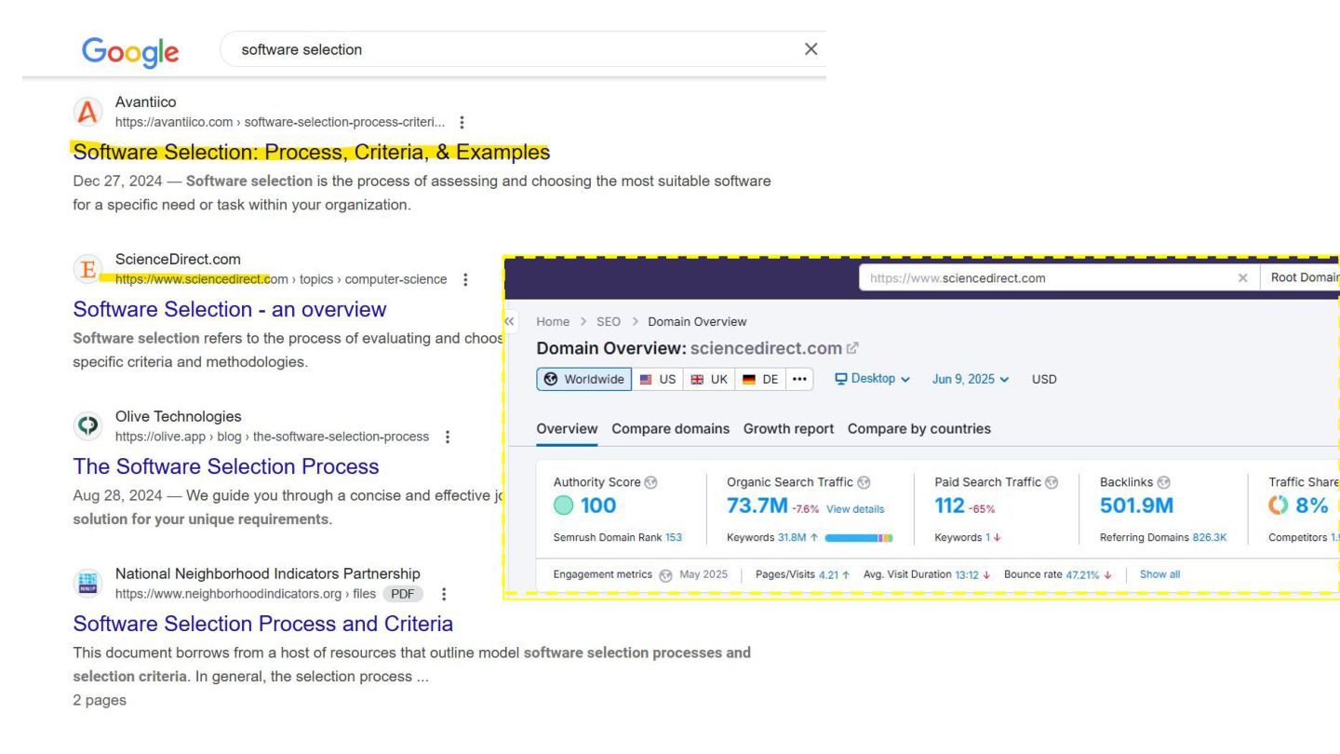Open 'Software Selection: Process, Criteria, & Examples' result
The height and width of the screenshot is (754, 1340).
[x=312, y=152]
